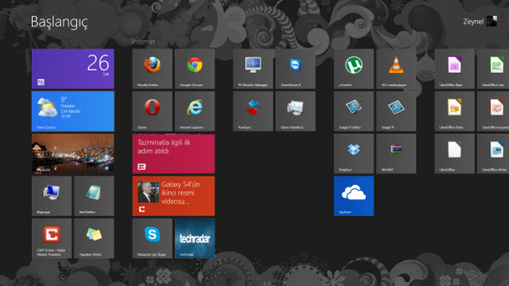Open Görev Yöneticisi
The image size is (509, 286).
pos(296,111)
